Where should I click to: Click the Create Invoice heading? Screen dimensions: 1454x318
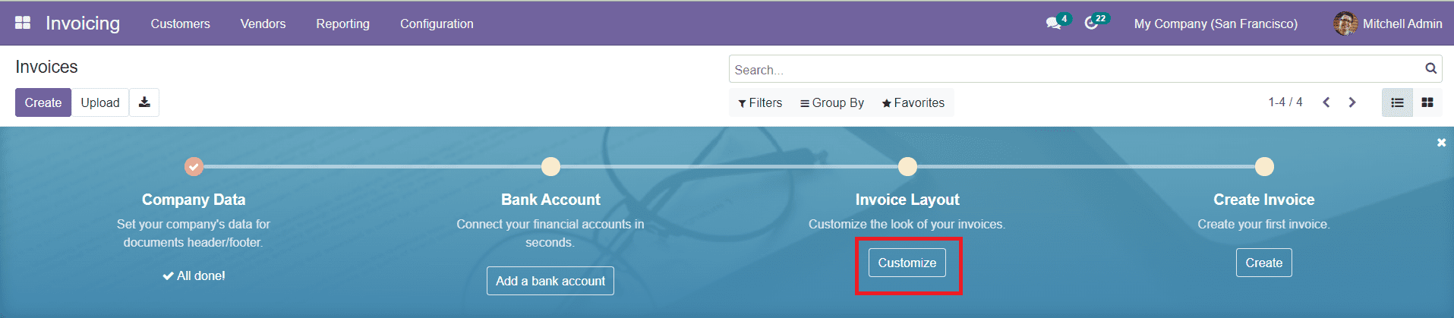1264,200
